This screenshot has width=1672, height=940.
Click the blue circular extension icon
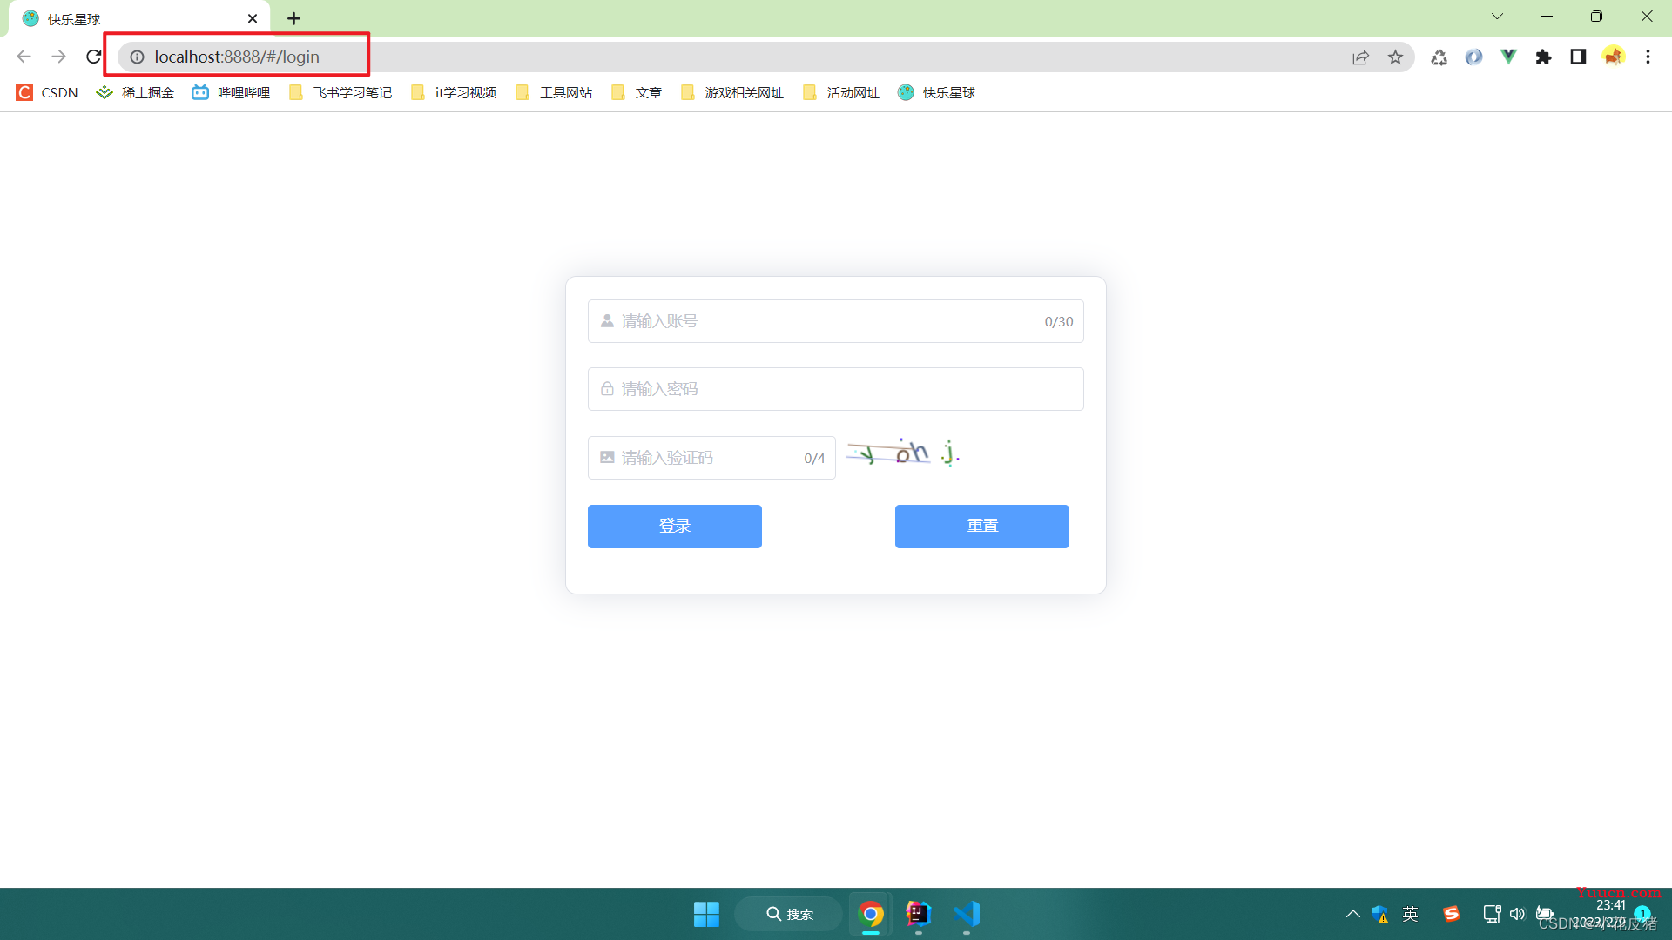tap(1473, 57)
